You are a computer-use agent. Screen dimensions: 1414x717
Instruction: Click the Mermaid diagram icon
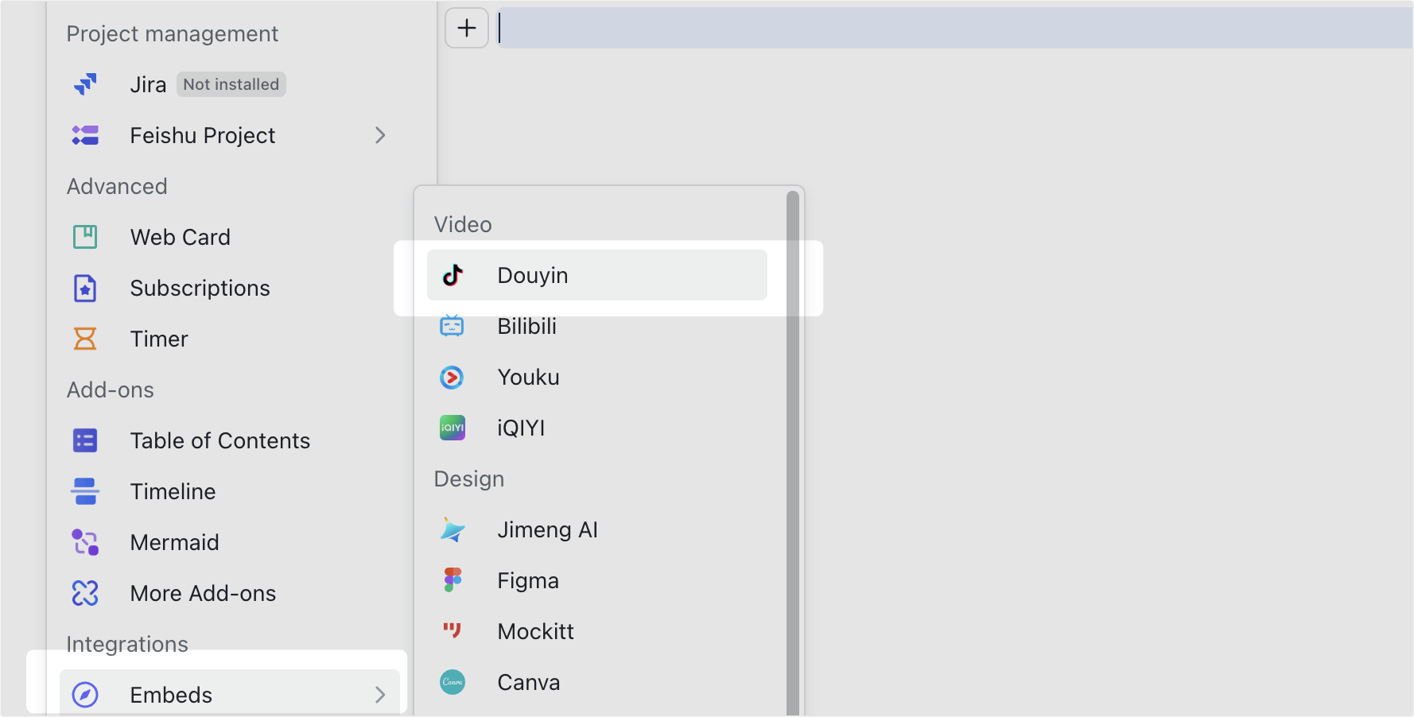[85, 542]
